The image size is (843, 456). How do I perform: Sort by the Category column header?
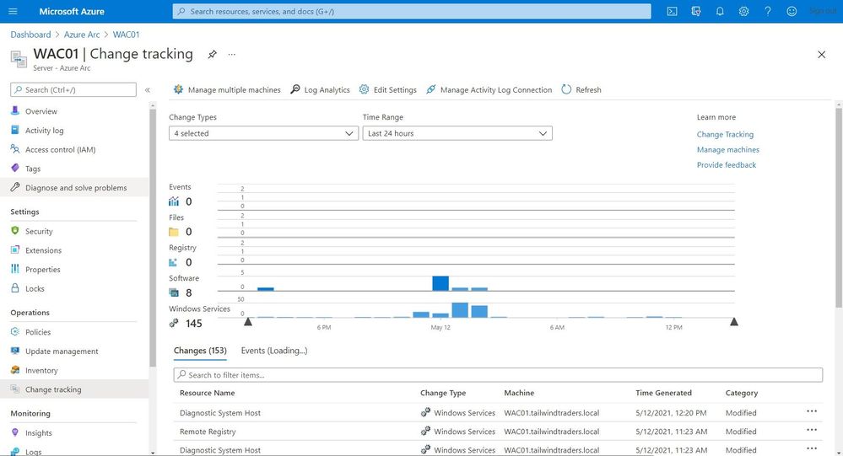coord(742,393)
